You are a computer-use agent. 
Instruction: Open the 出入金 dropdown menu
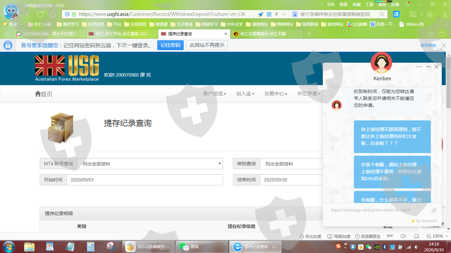coord(245,94)
